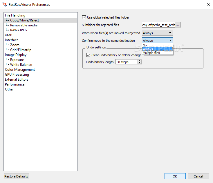
Task: Choose Multiple files in the dropdown list
Action: coord(157,53)
